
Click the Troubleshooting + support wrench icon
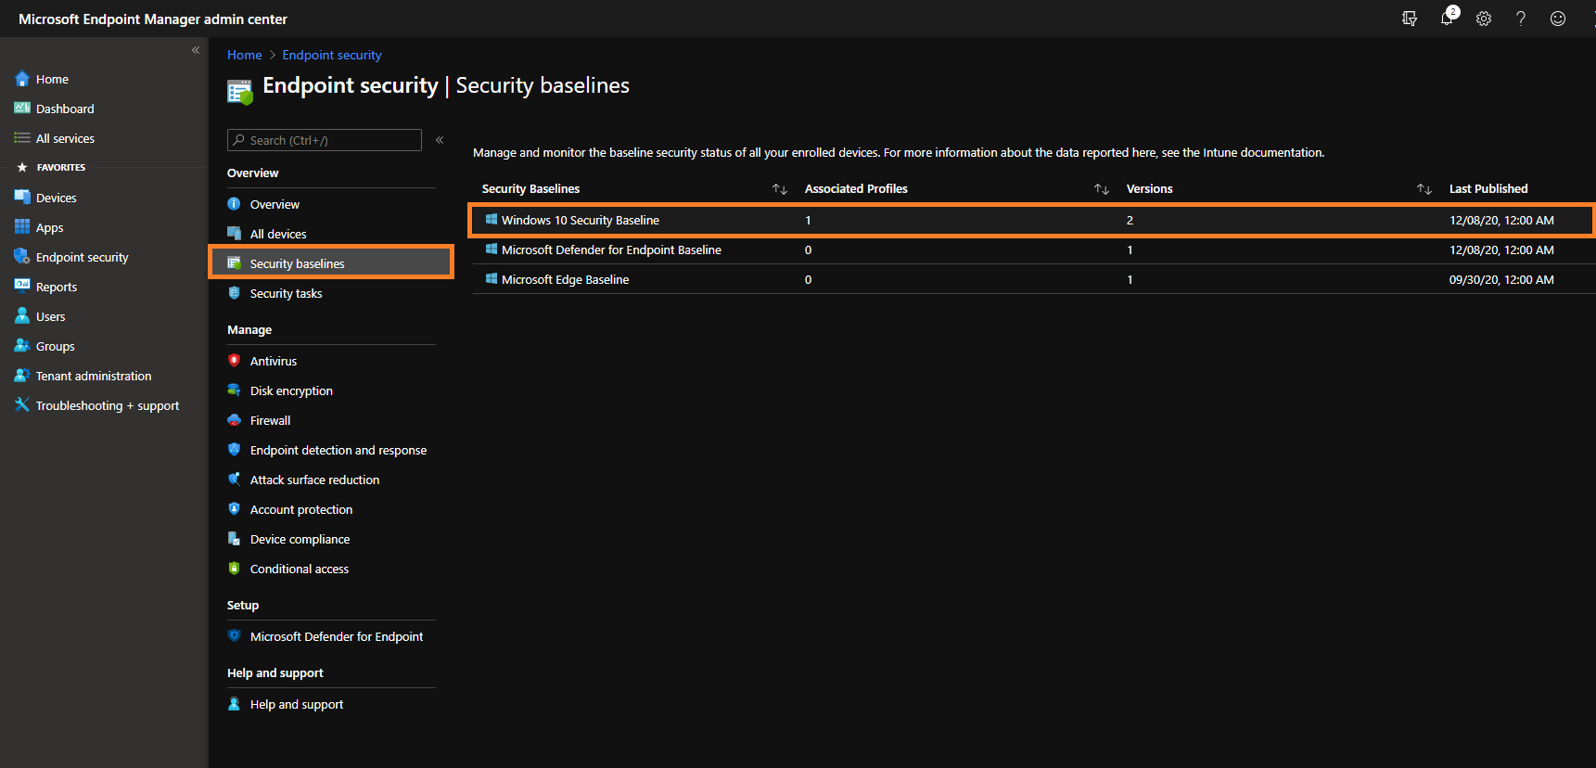coord(22,405)
